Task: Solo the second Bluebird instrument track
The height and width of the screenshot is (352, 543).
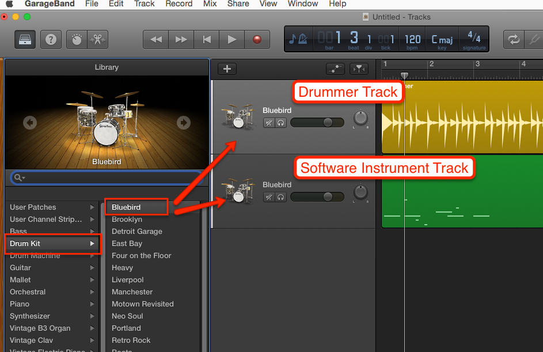Action: tap(281, 197)
